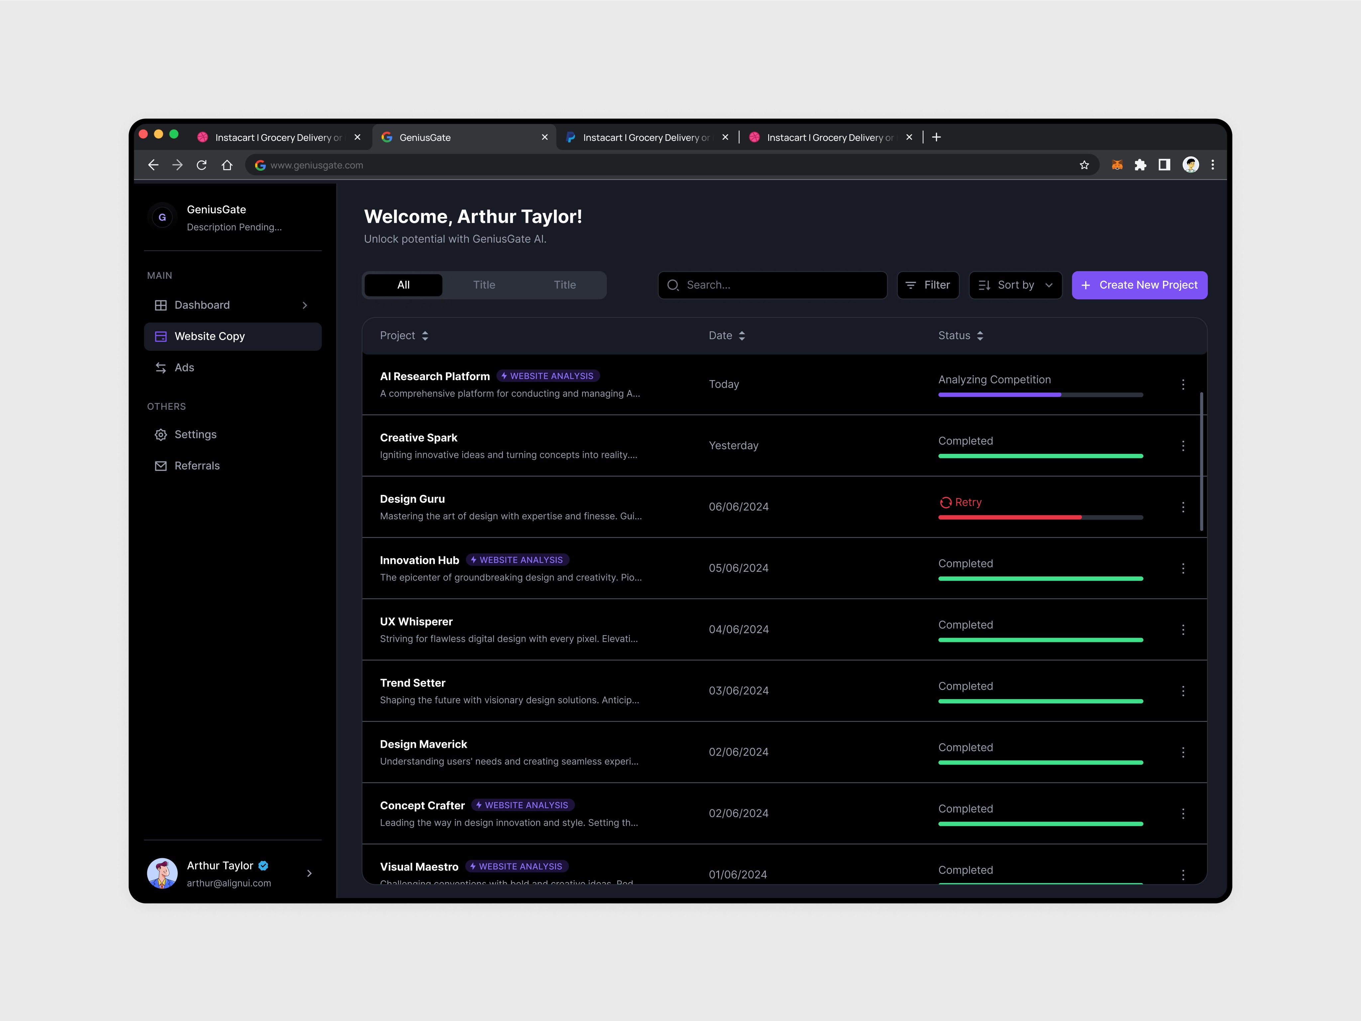Bookmark the page with the star icon
The image size is (1361, 1021).
coord(1084,165)
